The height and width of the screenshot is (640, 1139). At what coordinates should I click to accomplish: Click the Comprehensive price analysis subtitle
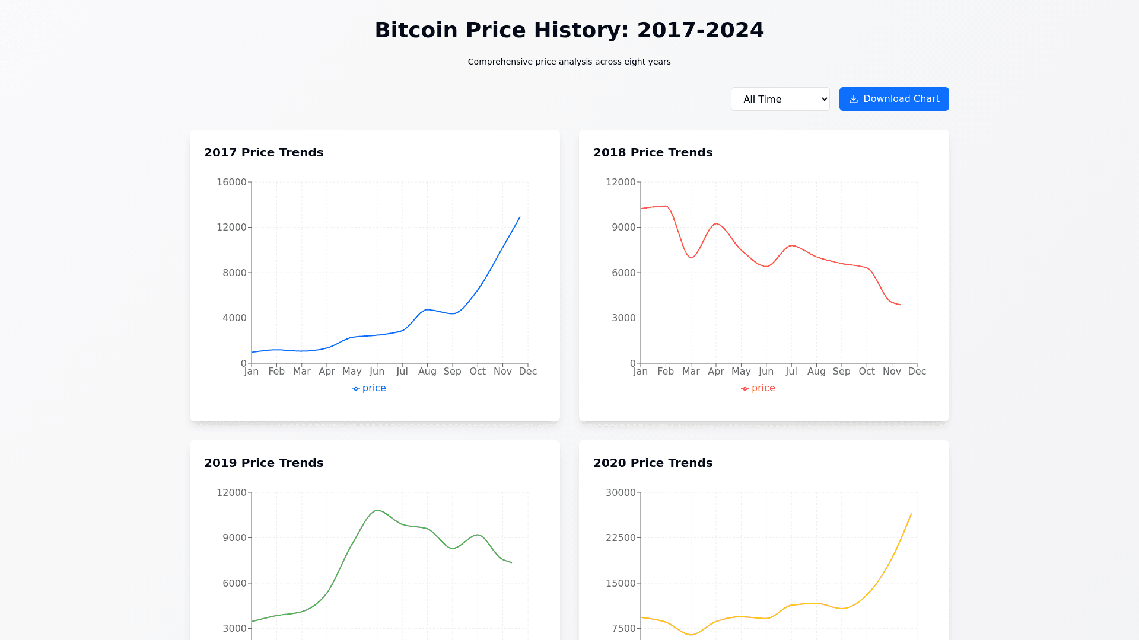569,62
